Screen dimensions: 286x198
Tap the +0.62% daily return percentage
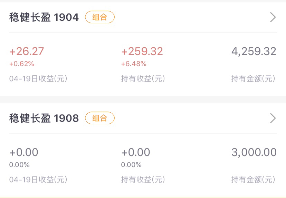tap(22, 64)
